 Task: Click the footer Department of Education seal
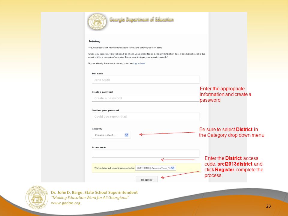(x=37, y=197)
